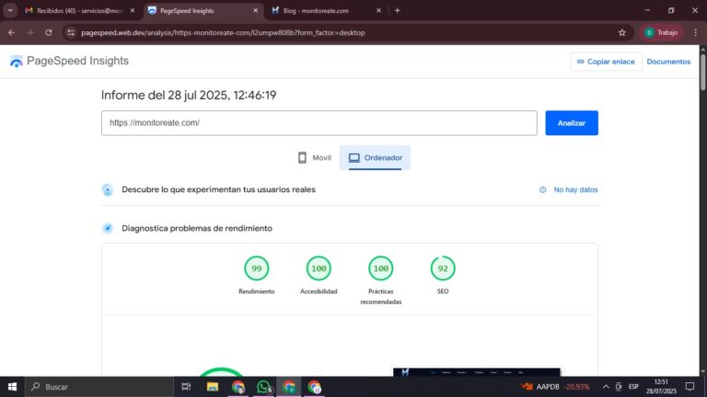
Task: Click the Windows Start button
Action: (12, 387)
